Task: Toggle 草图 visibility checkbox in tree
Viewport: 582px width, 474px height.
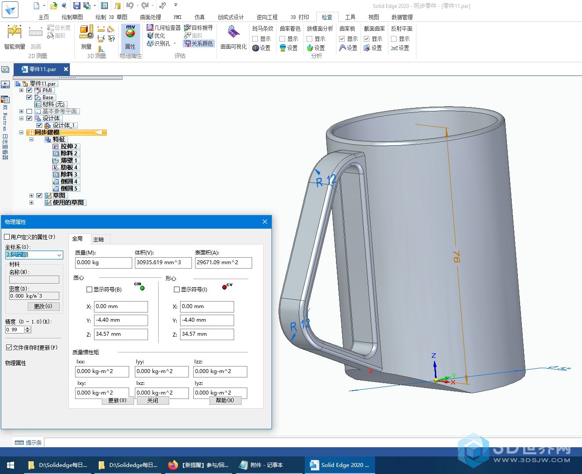Action: [40, 195]
